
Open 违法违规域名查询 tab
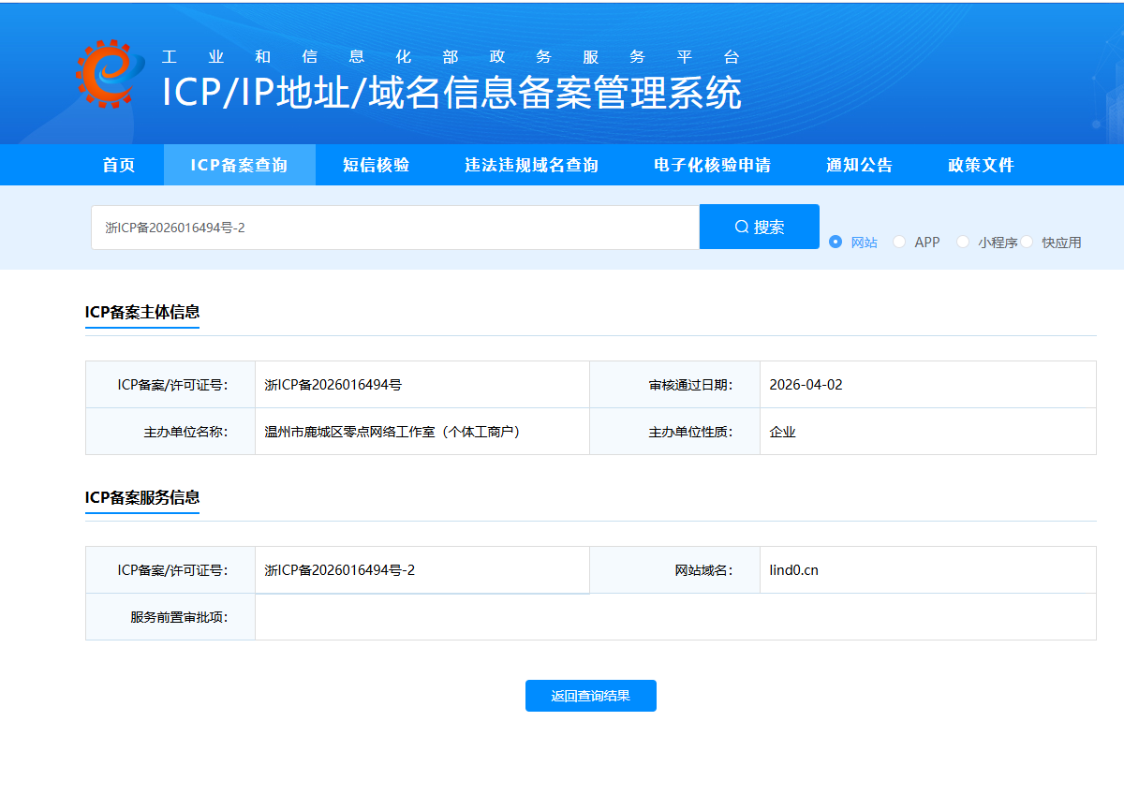[531, 165]
